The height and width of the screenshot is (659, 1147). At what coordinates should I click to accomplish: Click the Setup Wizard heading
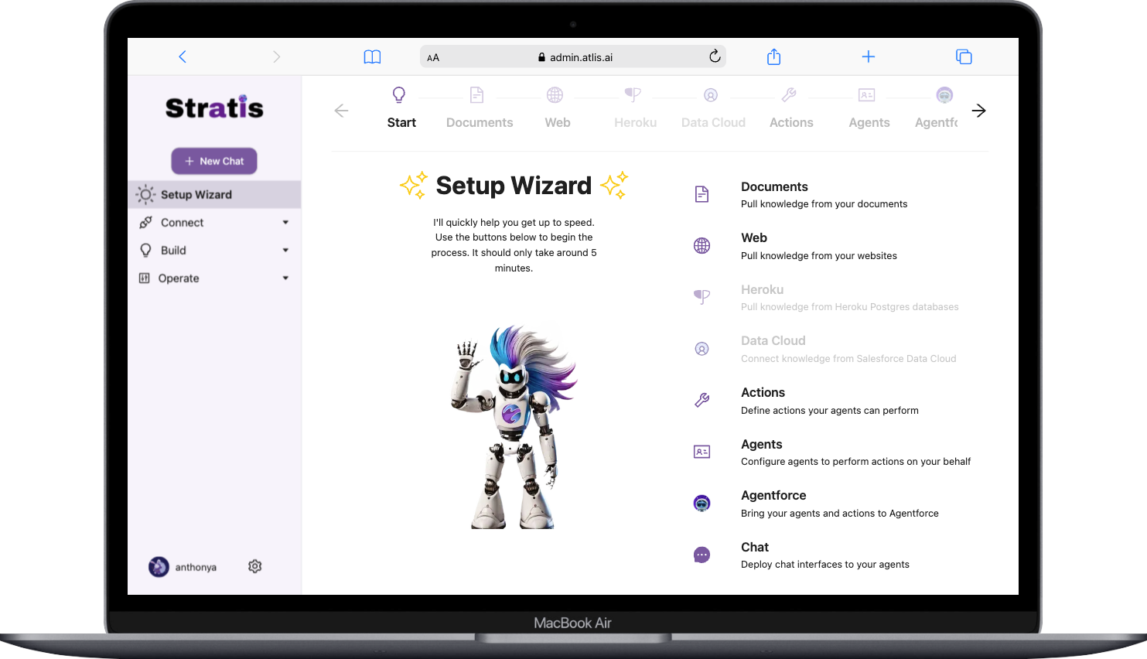(514, 186)
